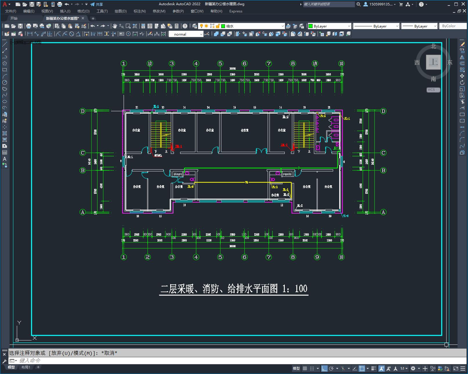Select the Hatch draw tool

point(5,133)
